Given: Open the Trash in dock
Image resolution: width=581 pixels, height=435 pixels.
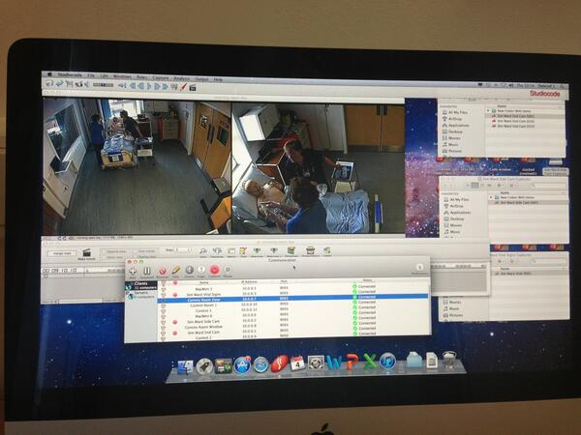Looking at the screenshot, I should pos(449,360).
